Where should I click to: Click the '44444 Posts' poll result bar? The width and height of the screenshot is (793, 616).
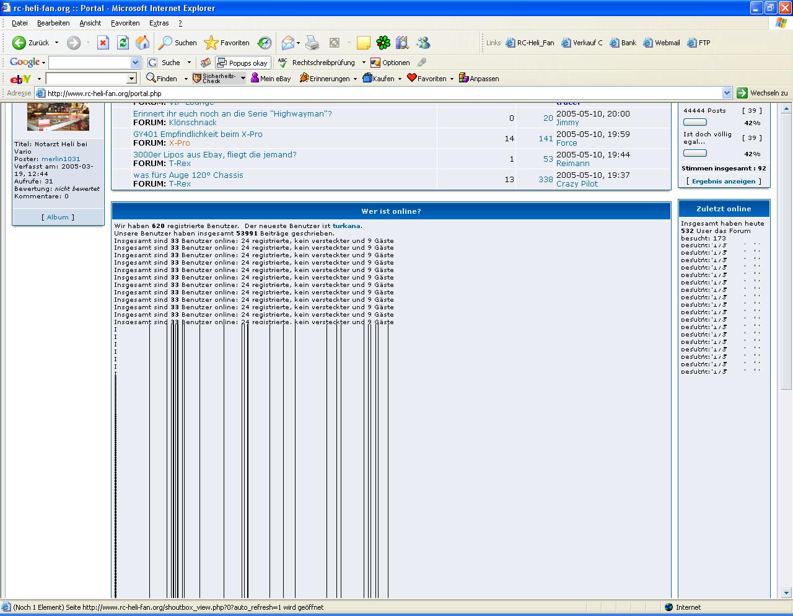pos(694,122)
